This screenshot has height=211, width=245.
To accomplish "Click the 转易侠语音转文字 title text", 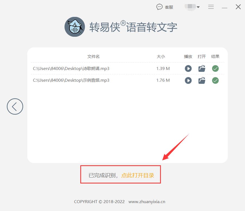I will tap(133, 27).
